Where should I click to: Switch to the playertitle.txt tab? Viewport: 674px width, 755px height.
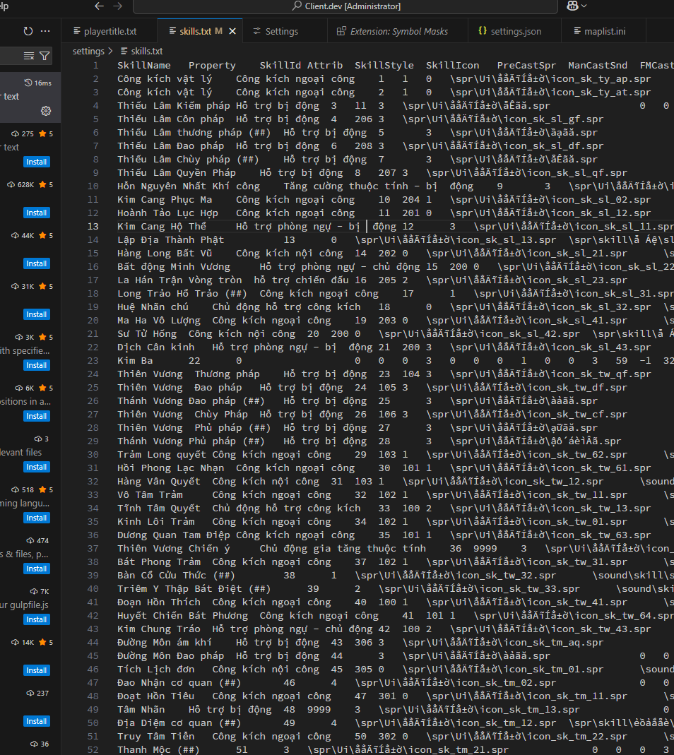(x=110, y=31)
